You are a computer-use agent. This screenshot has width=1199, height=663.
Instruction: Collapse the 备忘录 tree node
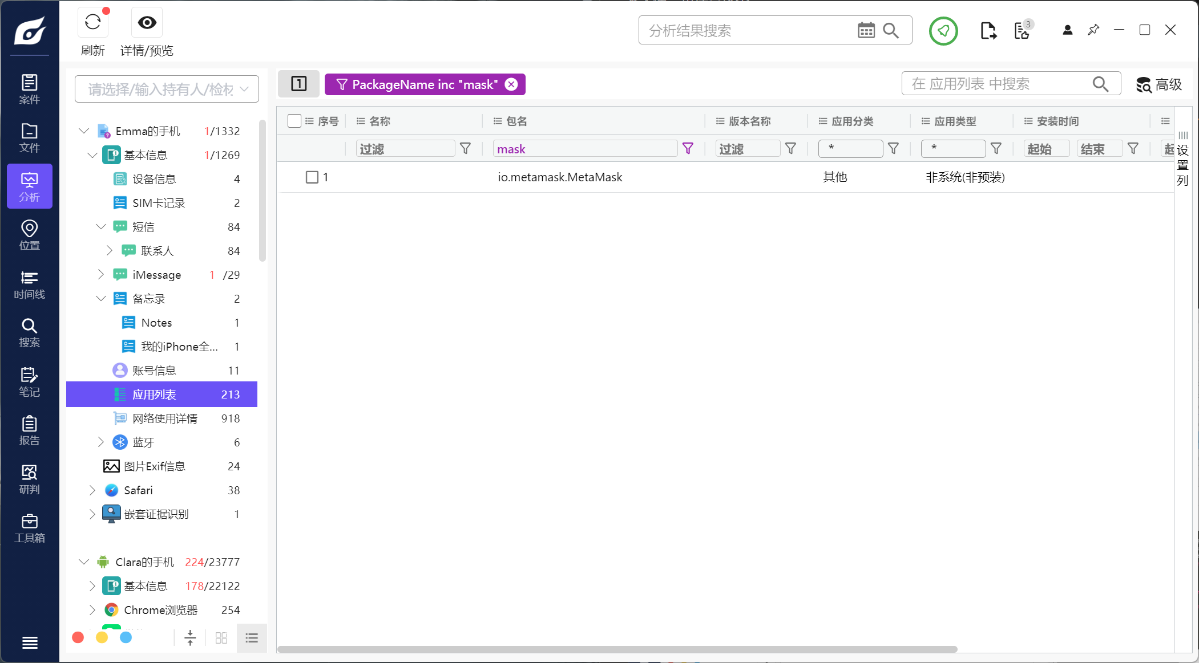(101, 299)
